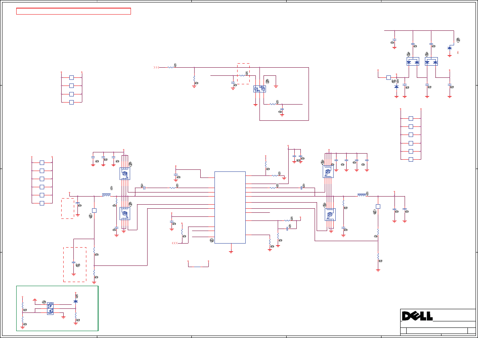This screenshot has width=478, height=338.
Task: Select the capacitor inside the large dashed red box
Action: tap(73, 262)
